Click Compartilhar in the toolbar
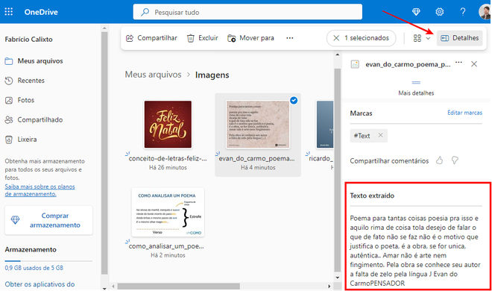 pyautogui.click(x=151, y=38)
